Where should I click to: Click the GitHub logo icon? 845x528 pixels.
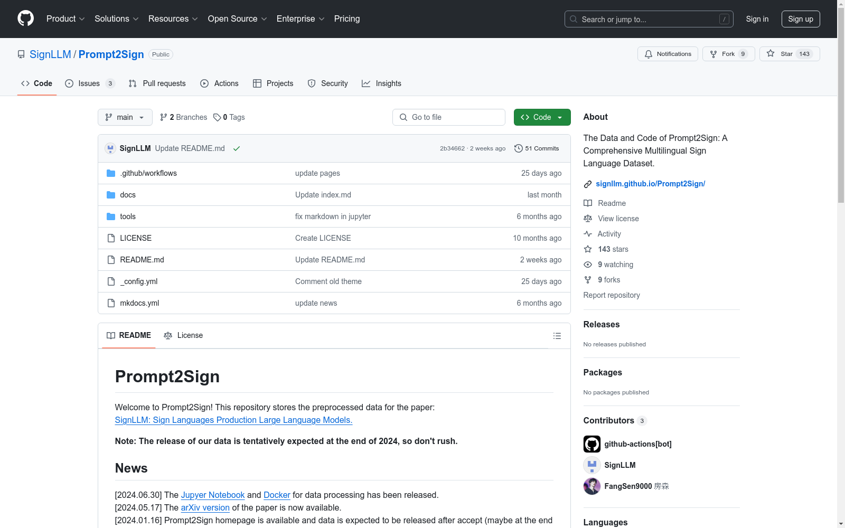[25, 18]
